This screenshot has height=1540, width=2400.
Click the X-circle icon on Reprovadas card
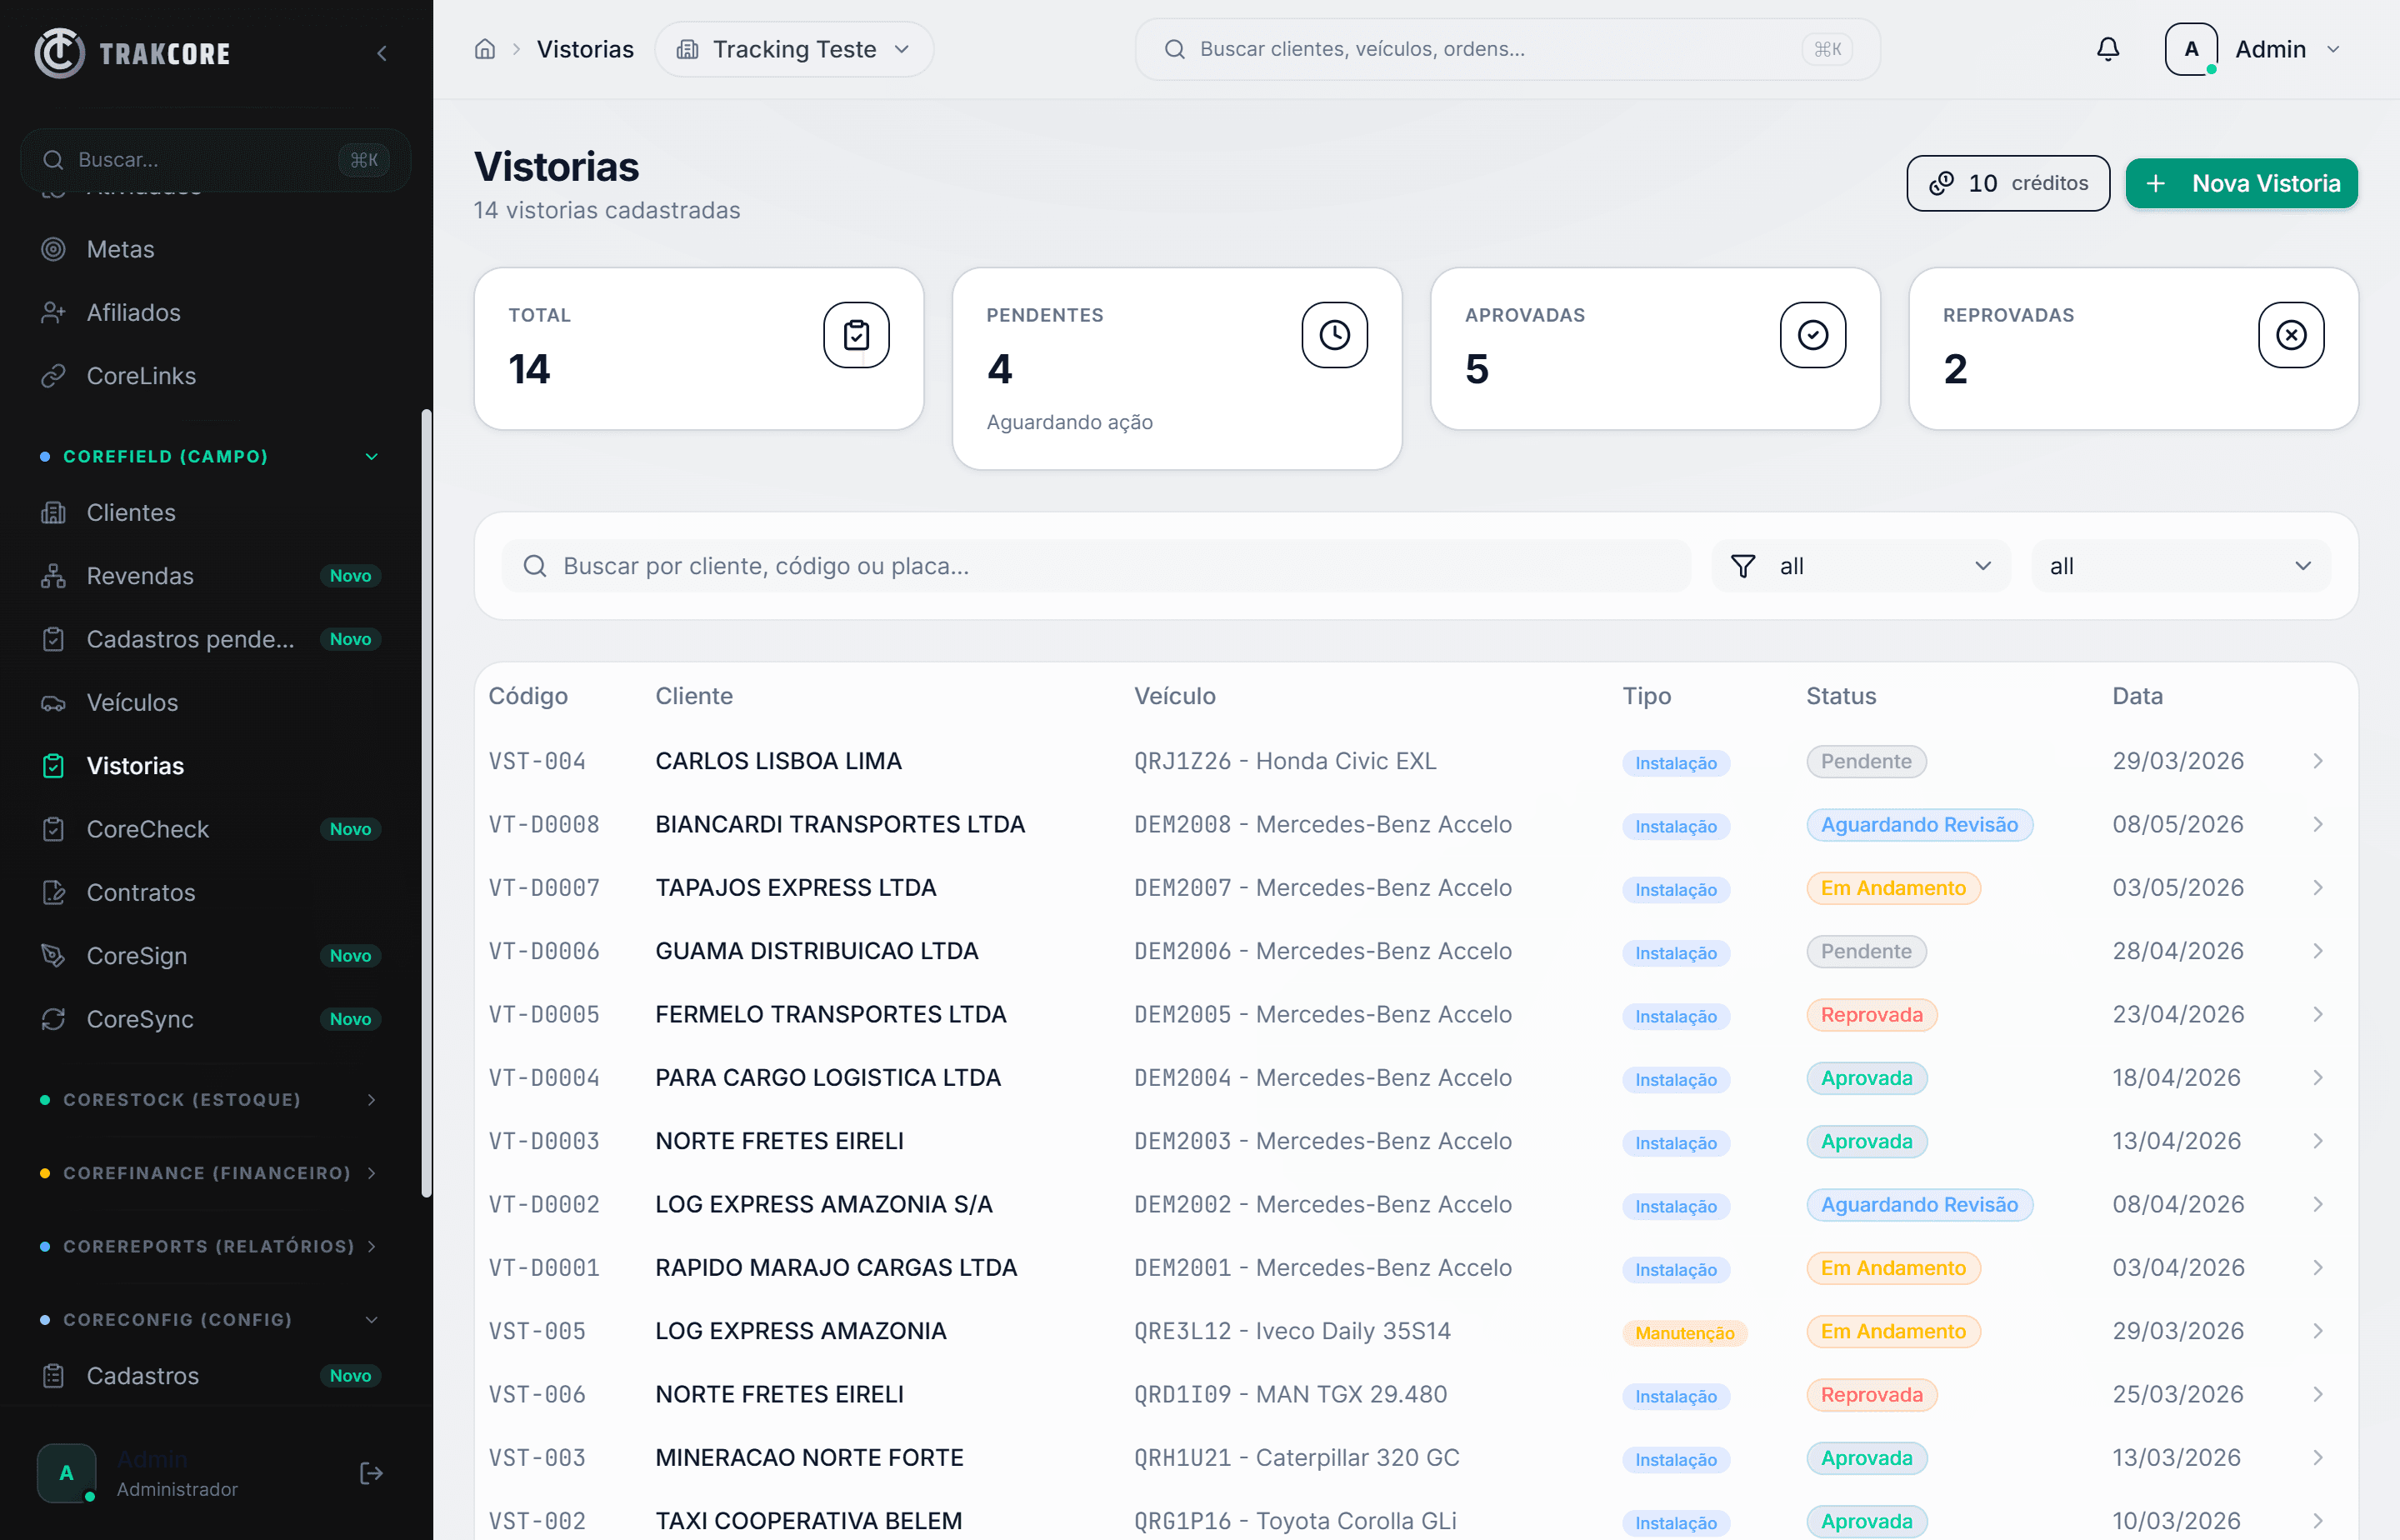[x=2291, y=335]
